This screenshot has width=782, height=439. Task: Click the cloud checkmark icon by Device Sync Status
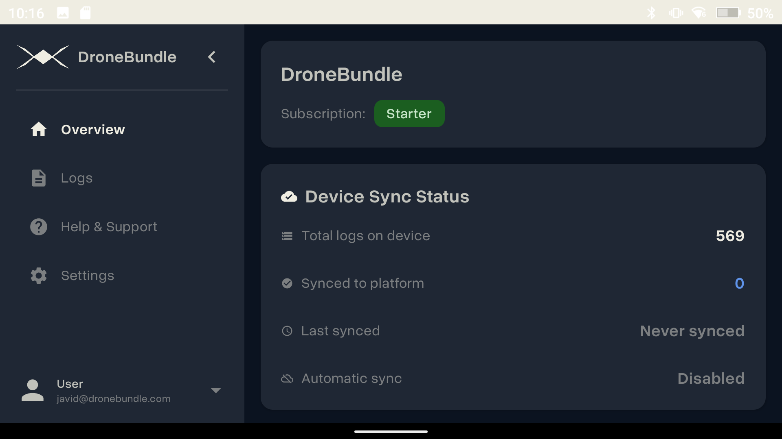point(289,196)
